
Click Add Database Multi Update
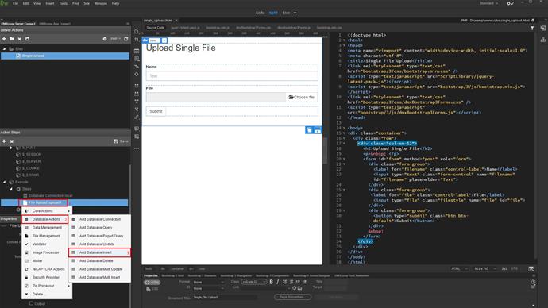coord(99,269)
